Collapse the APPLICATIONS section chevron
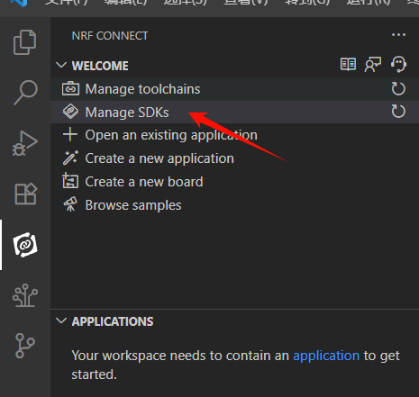 coord(61,320)
